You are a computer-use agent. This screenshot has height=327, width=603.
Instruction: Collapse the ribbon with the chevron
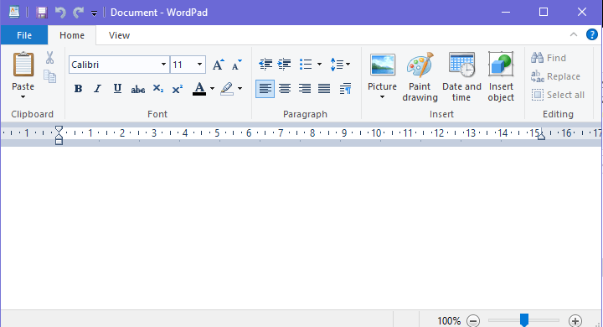pos(574,34)
